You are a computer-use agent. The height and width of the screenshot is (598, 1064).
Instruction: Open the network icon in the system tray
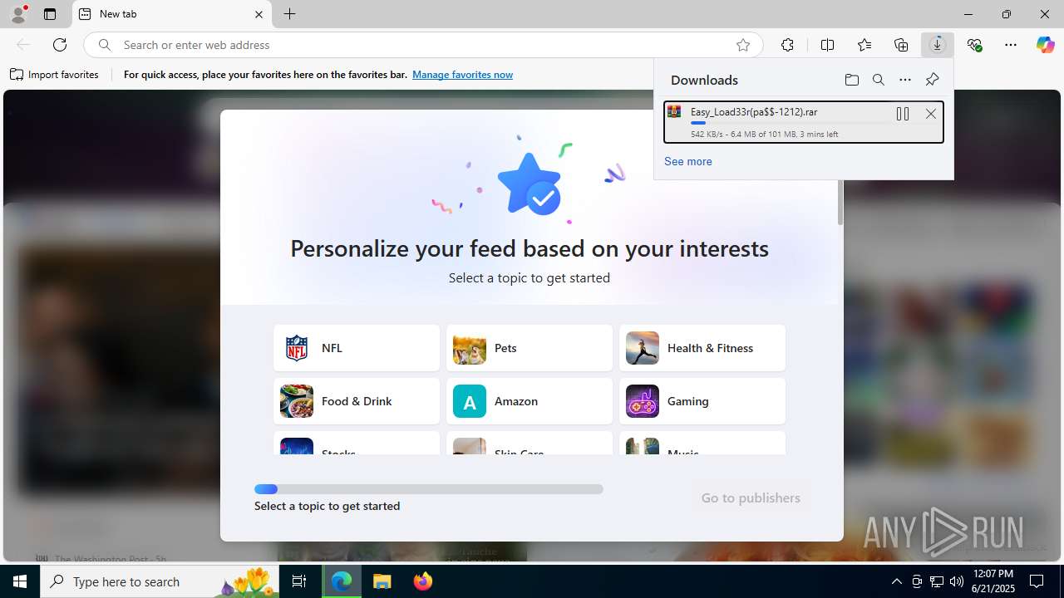point(937,581)
